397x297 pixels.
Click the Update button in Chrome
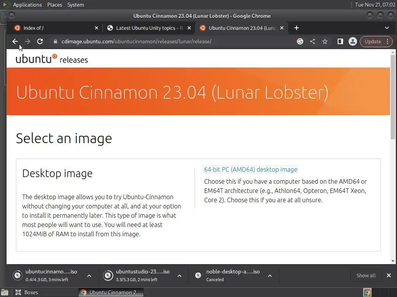(x=376, y=42)
